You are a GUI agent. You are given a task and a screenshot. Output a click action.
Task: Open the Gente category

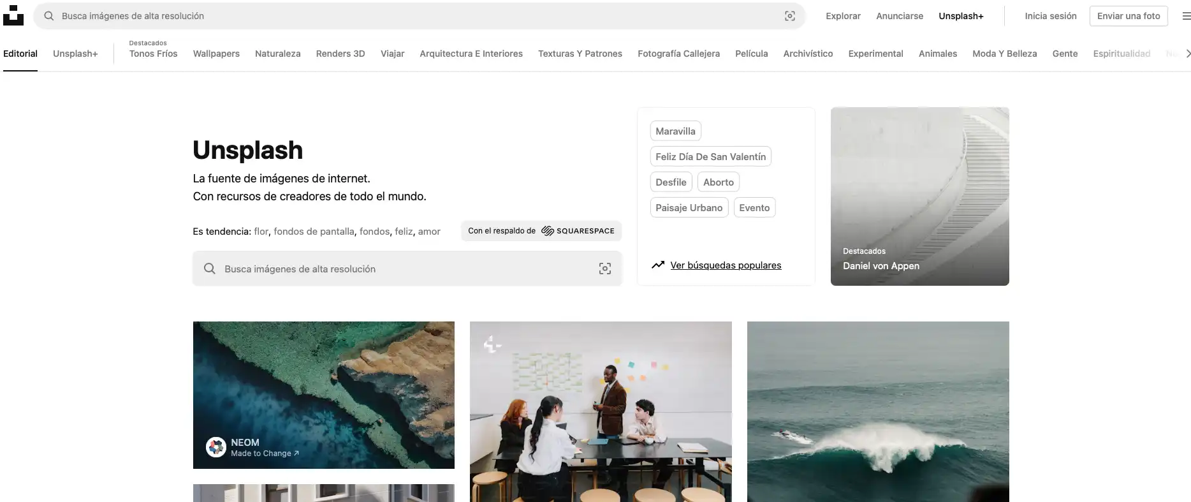(x=1065, y=54)
